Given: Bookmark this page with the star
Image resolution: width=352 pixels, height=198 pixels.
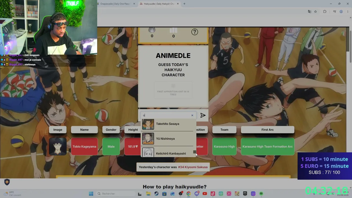Looking at the screenshot, I should pyautogui.click(x=315, y=12).
